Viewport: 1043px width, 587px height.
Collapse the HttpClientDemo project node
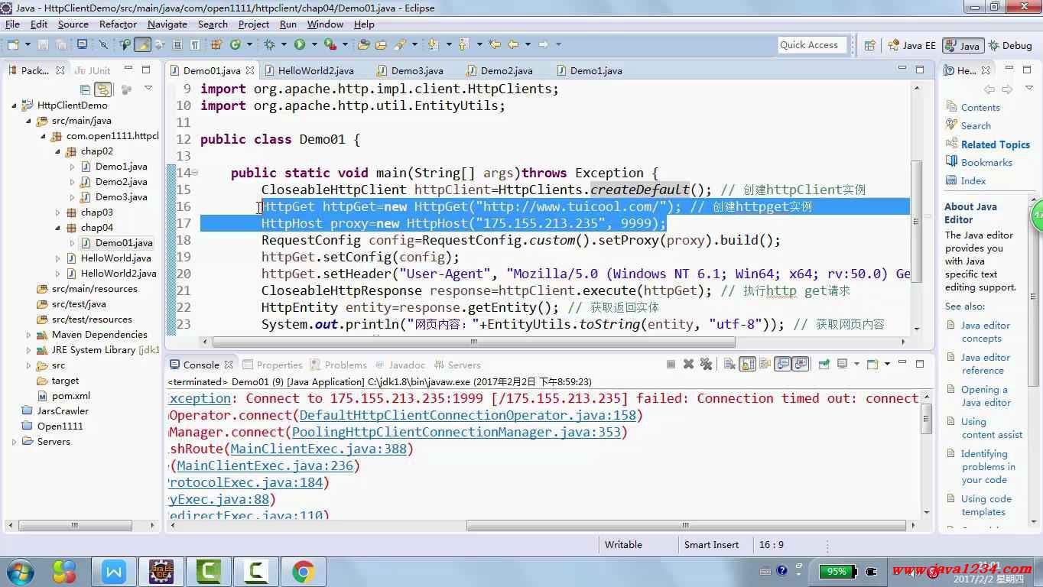[x=15, y=105]
